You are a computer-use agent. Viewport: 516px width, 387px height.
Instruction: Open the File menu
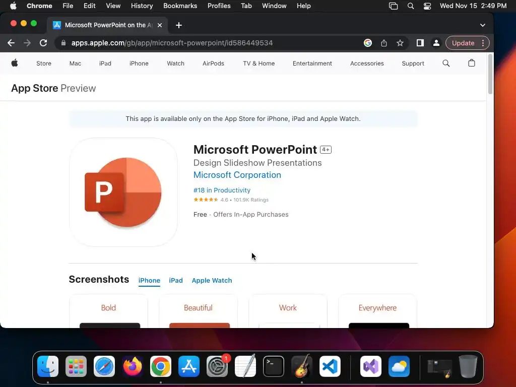(x=68, y=6)
